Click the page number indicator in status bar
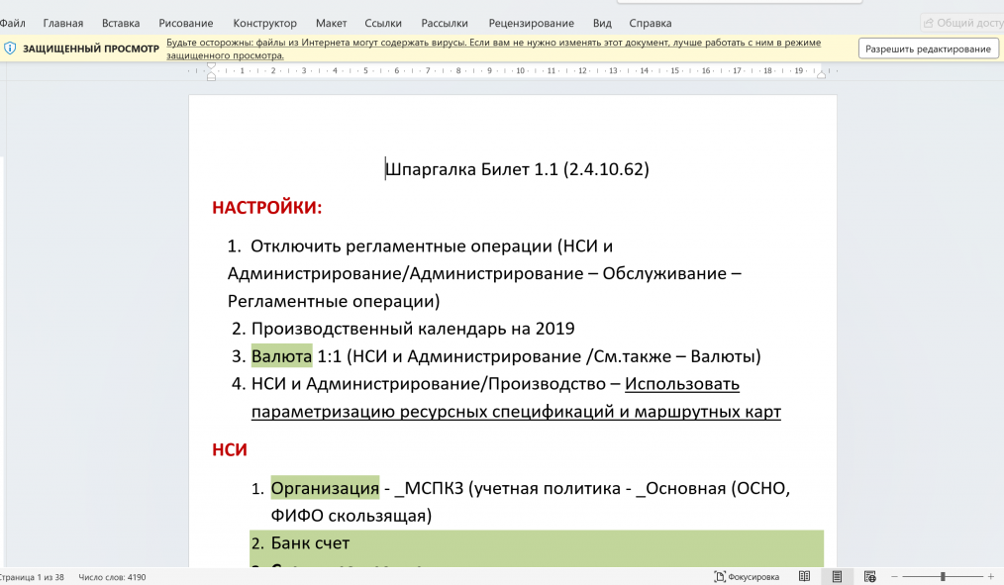Screen dimensions: 1004x585 pyautogui.click(x=32, y=576)
